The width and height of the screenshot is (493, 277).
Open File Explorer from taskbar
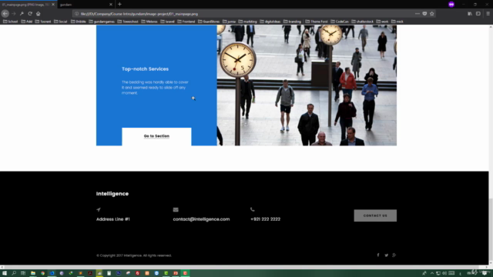33,273
